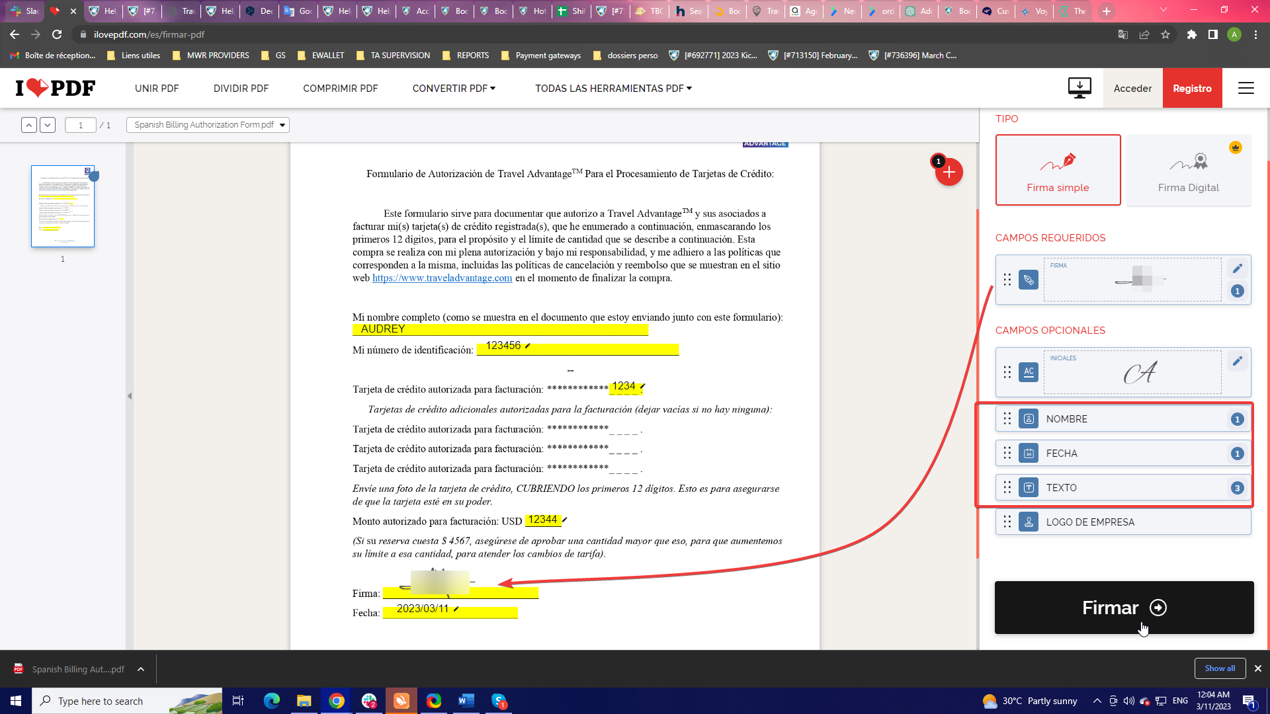Click the page 1 thumbnail
The image size is (1270, 714).
coord(63,206)
